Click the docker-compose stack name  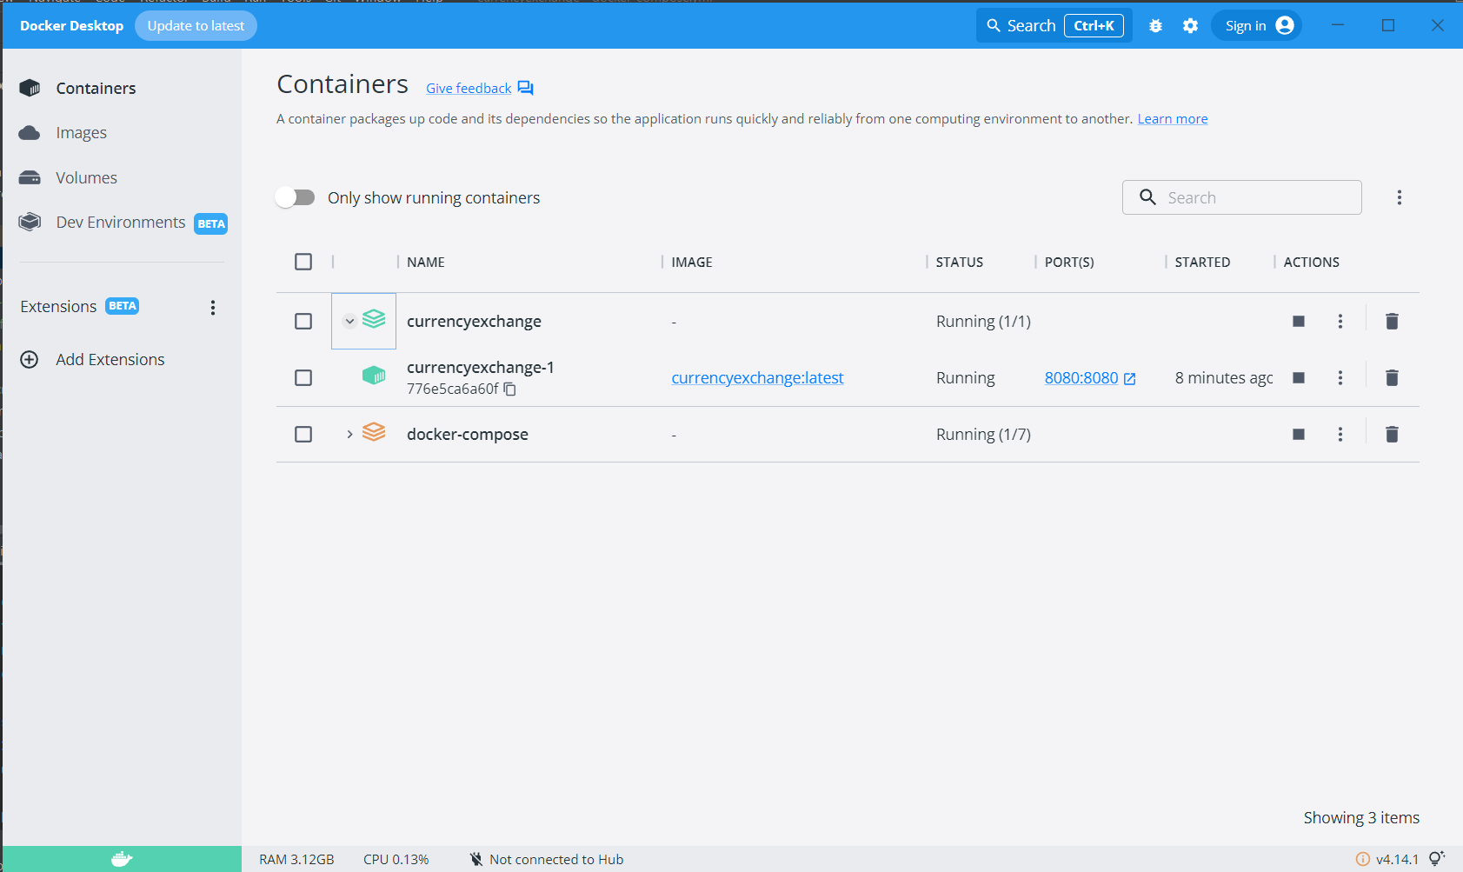click(468, 434)
